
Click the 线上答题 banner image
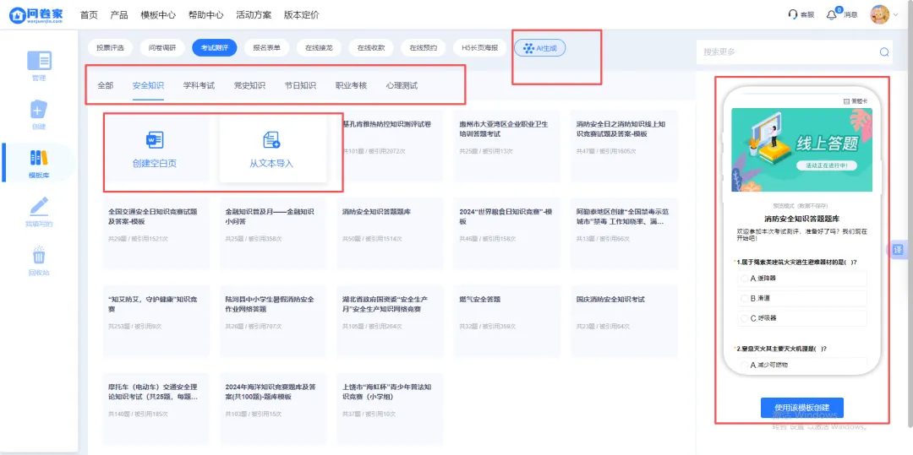[x=801, y=149]
